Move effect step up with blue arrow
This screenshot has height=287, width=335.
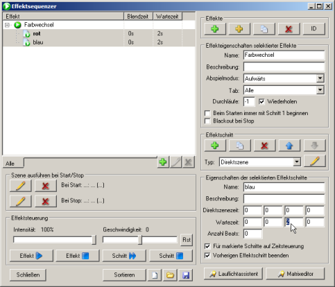(x=289, y=146)
